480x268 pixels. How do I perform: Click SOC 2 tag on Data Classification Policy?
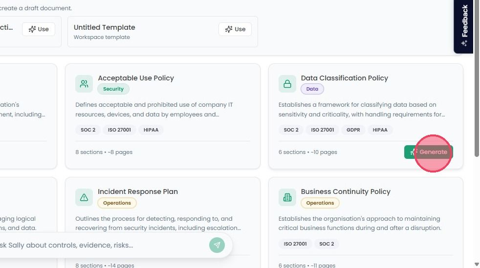point(291,130)
